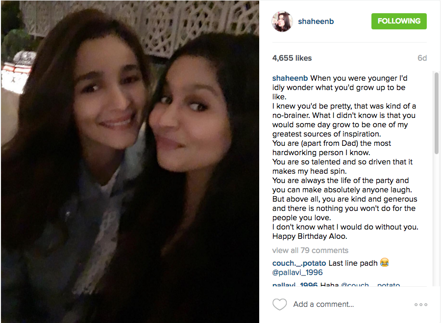Click the 'Last line padh' comment text
This screenshot has width=441, height=323.
click(x=353, y=263)
